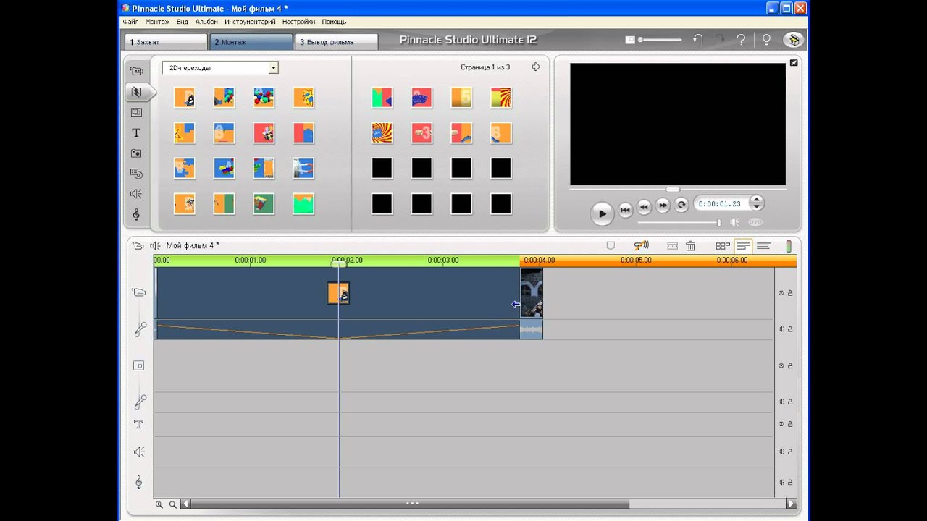This screenshot has width=927, height=521.
Task: Open the video album tab icon
Action: pyautogui.click(x=136, y=71)
